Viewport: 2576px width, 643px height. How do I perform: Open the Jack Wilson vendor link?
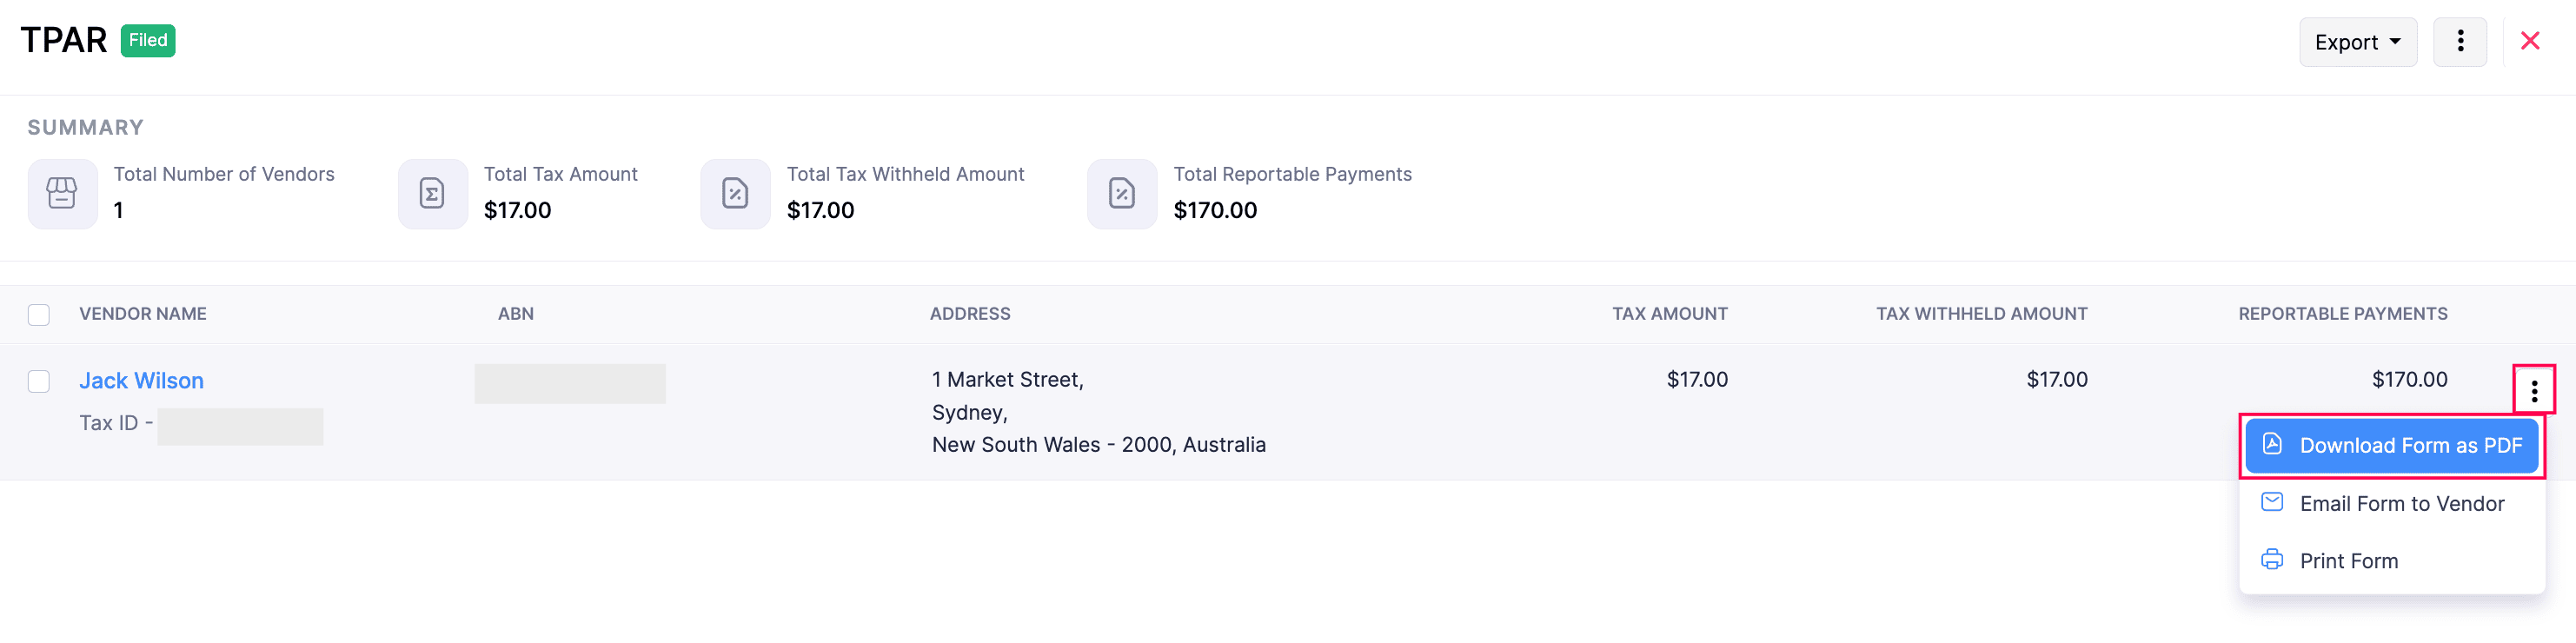[x=142, y=381]
